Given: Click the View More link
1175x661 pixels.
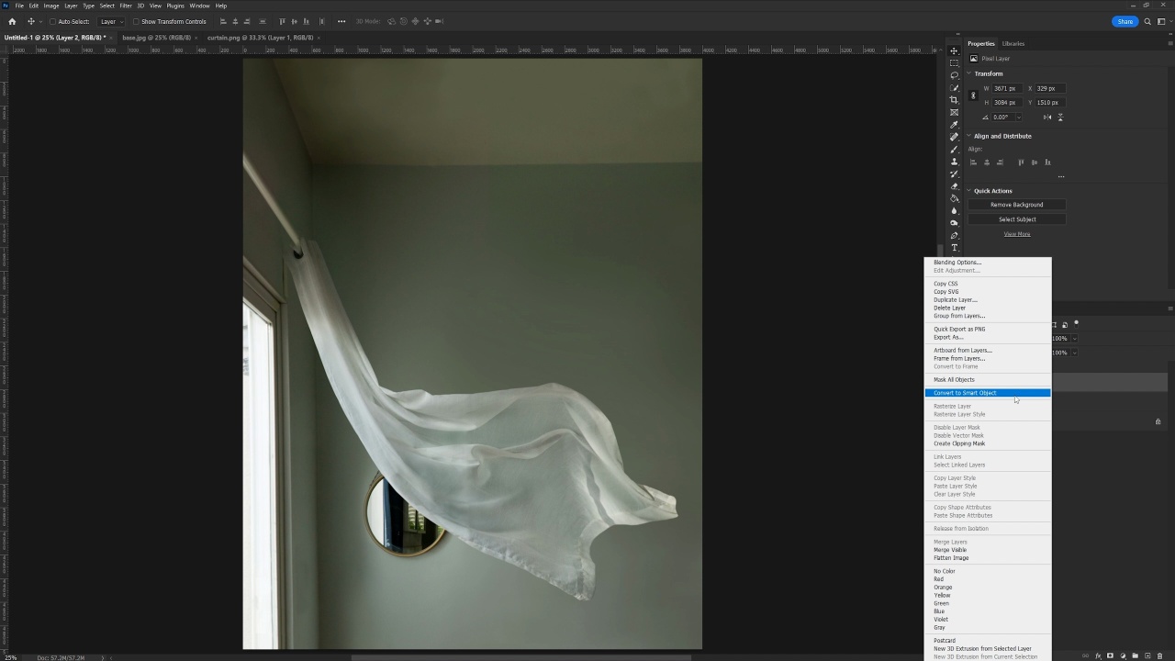Looking at the screenshot, I should click(1016, 234).
